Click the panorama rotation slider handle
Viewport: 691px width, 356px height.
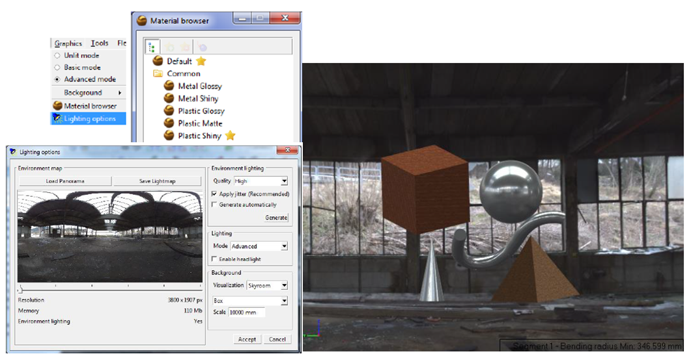click(x=20, y=288)
